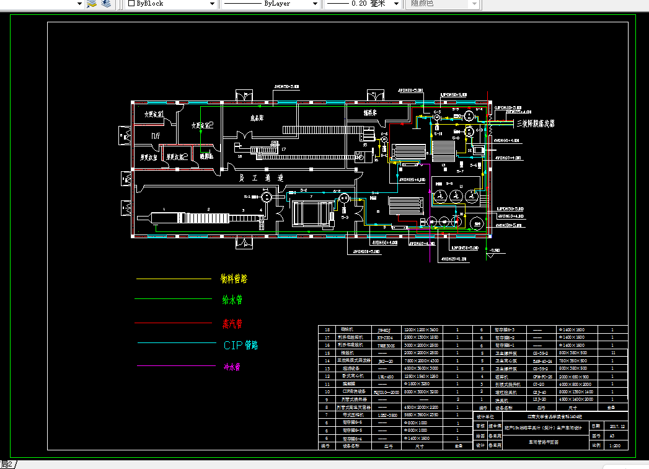Click the 7800×2000×4300 size cell
Viewport: 649px width, 469px height.
coord(422,361)
